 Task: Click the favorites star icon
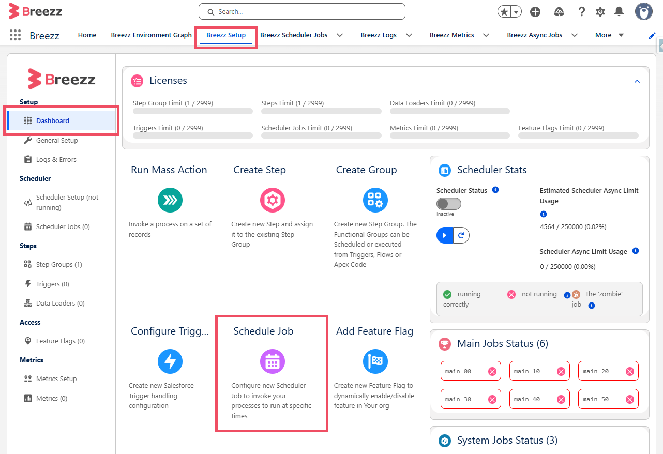click(504, 12)
